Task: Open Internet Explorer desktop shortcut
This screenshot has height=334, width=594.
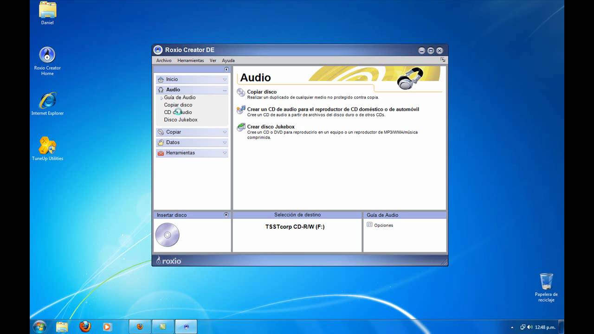Action: pyautogui.click(x=47, y=103)
